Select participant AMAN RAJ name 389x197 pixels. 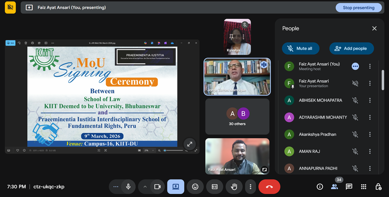[x=309, y=152]
